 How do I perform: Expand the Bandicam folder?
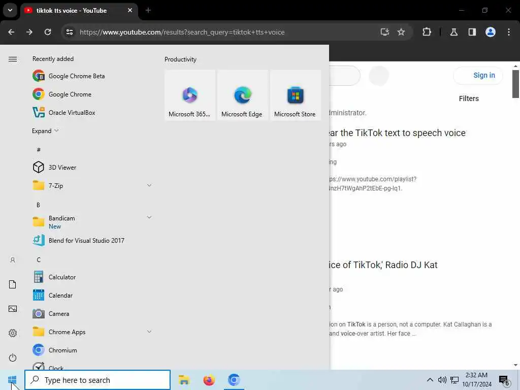92,222
